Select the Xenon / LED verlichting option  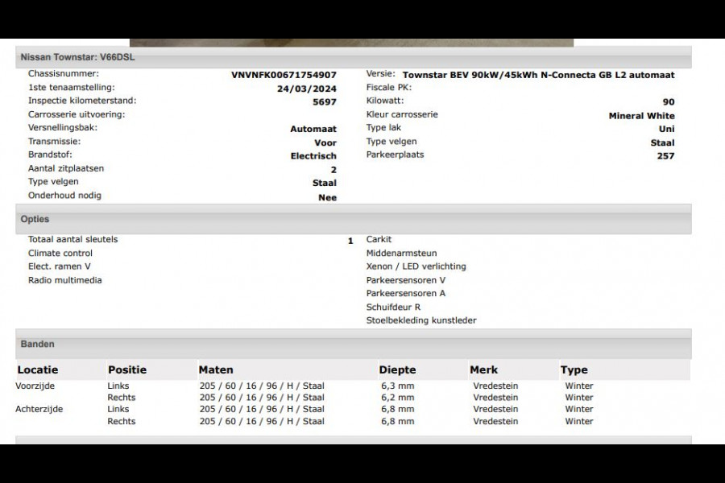point(416,266)
